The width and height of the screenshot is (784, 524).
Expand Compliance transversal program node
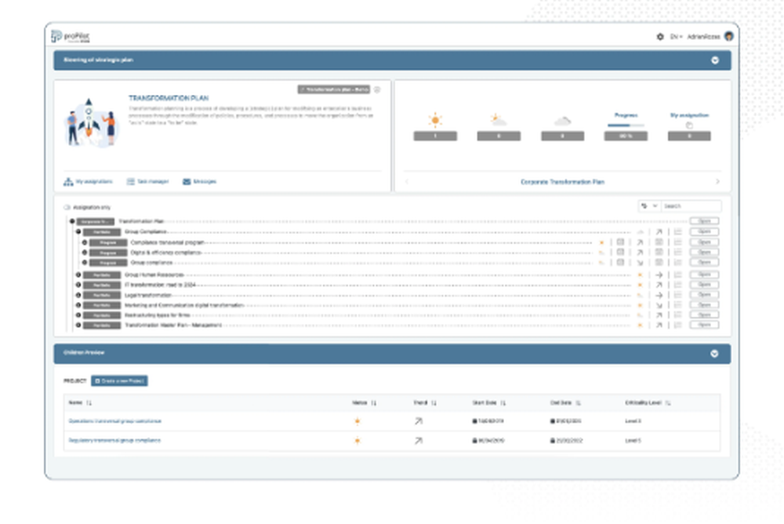click(x=85, y=242)
